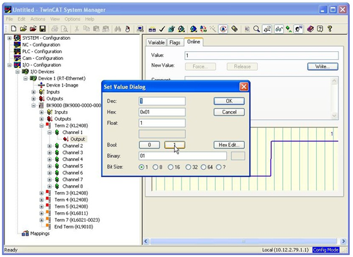Click the Binary input field

pos(183,156)
